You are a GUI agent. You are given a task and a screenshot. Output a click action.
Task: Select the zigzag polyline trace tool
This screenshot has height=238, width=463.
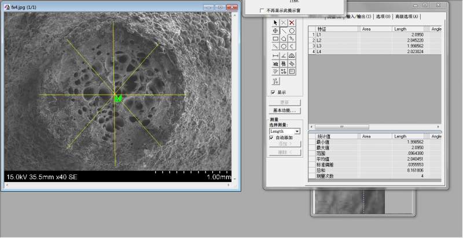tap(292, 39)
